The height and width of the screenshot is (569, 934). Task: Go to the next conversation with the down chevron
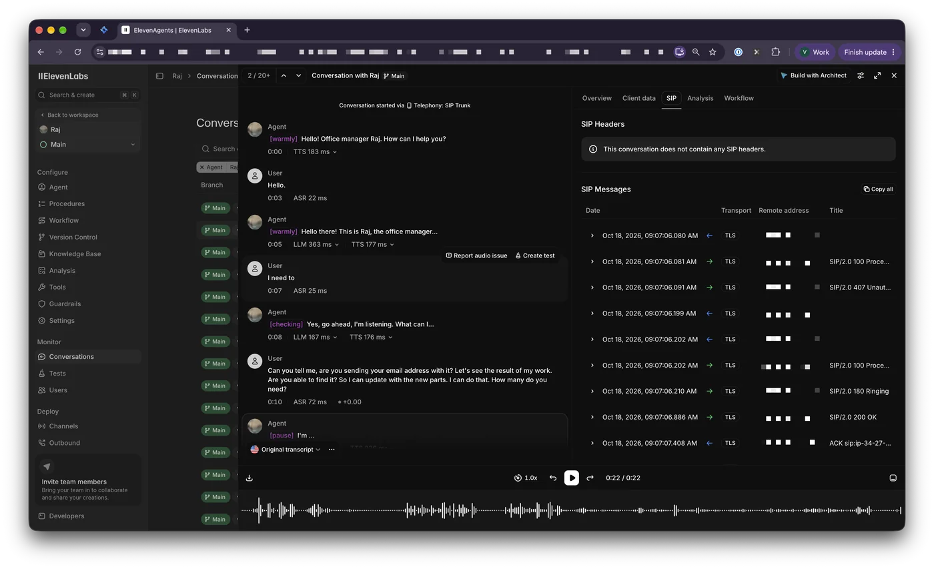(x=298, y=76)
